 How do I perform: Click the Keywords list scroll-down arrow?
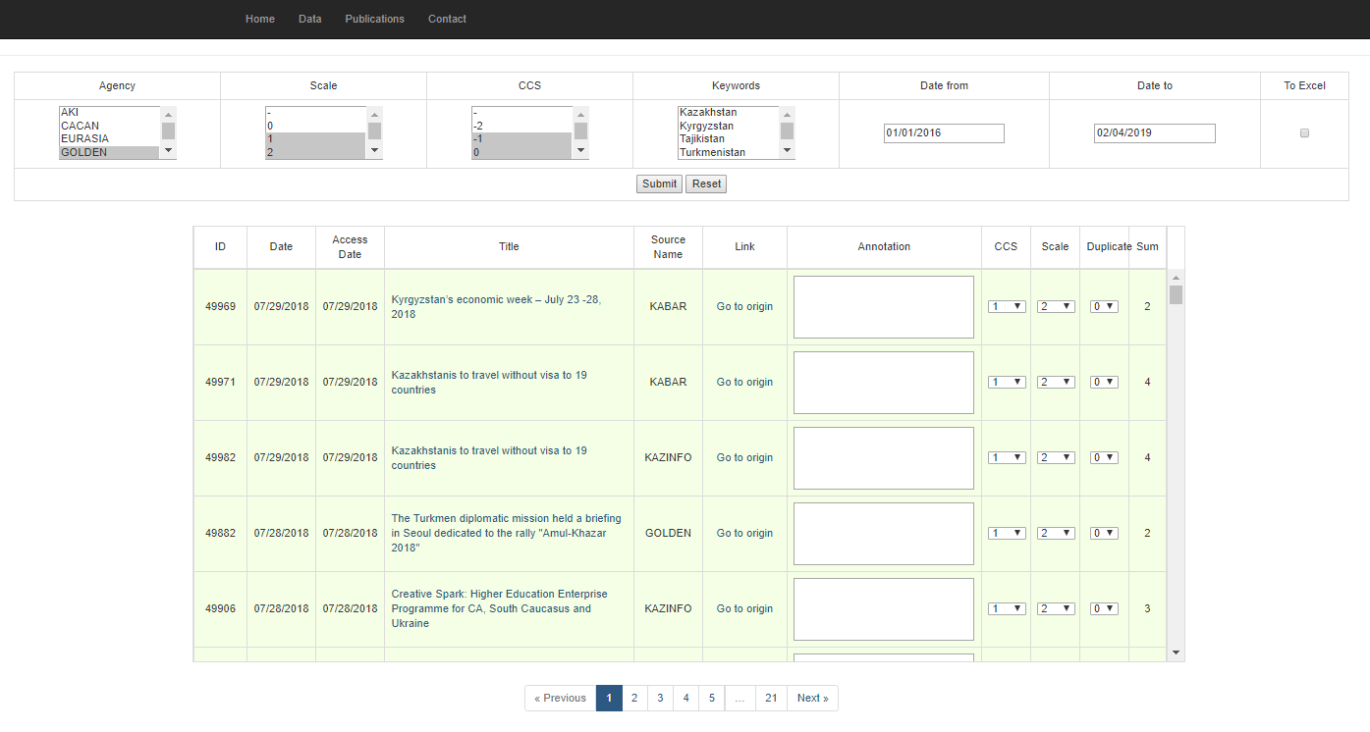[x=787, y=151]
